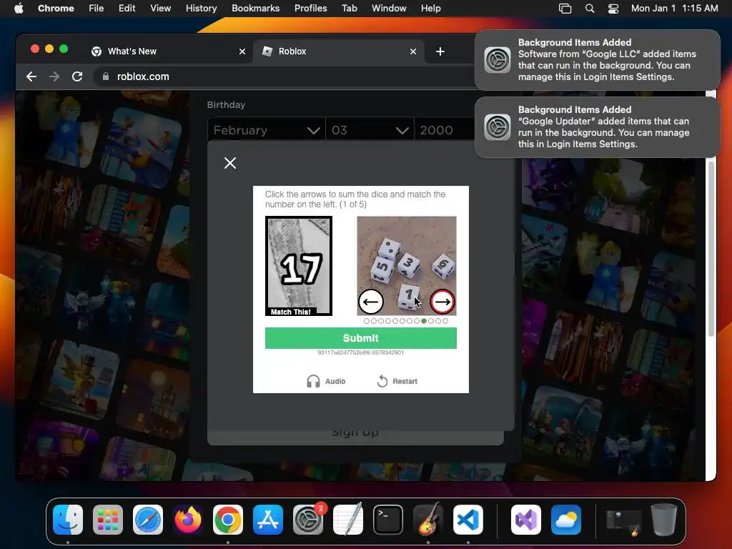Click the date and time in menu bar
This screenshot has width=732, height=549.
click(x=675, y=9)
